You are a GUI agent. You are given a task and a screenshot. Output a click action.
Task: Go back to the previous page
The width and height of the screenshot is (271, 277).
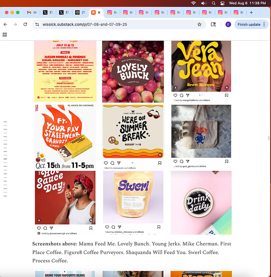pos(6,24)
